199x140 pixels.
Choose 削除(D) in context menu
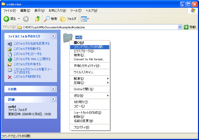(x=90, y=117)
